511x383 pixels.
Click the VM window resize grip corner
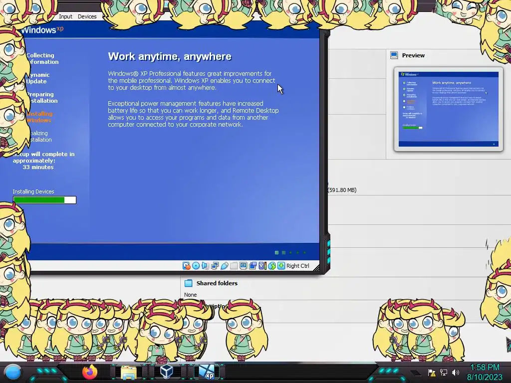(x=316, y=268)
